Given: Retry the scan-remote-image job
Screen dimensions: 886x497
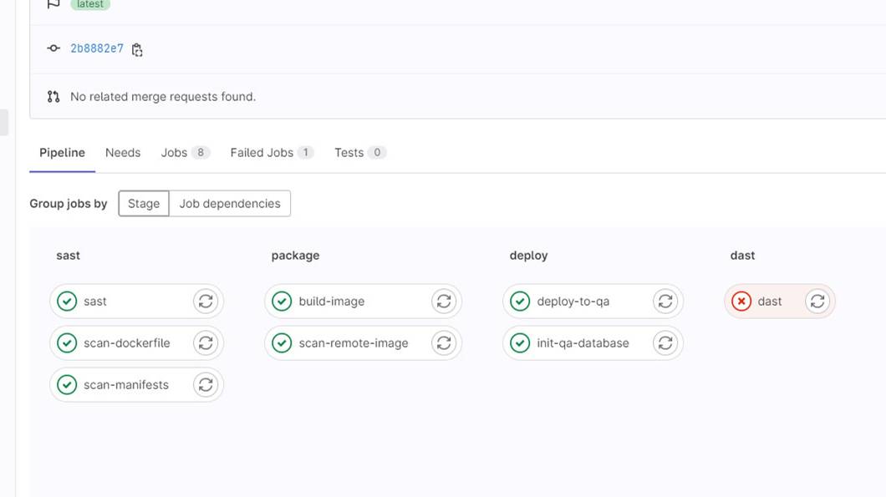Looking at the screenshot, I should click(444, 342).
